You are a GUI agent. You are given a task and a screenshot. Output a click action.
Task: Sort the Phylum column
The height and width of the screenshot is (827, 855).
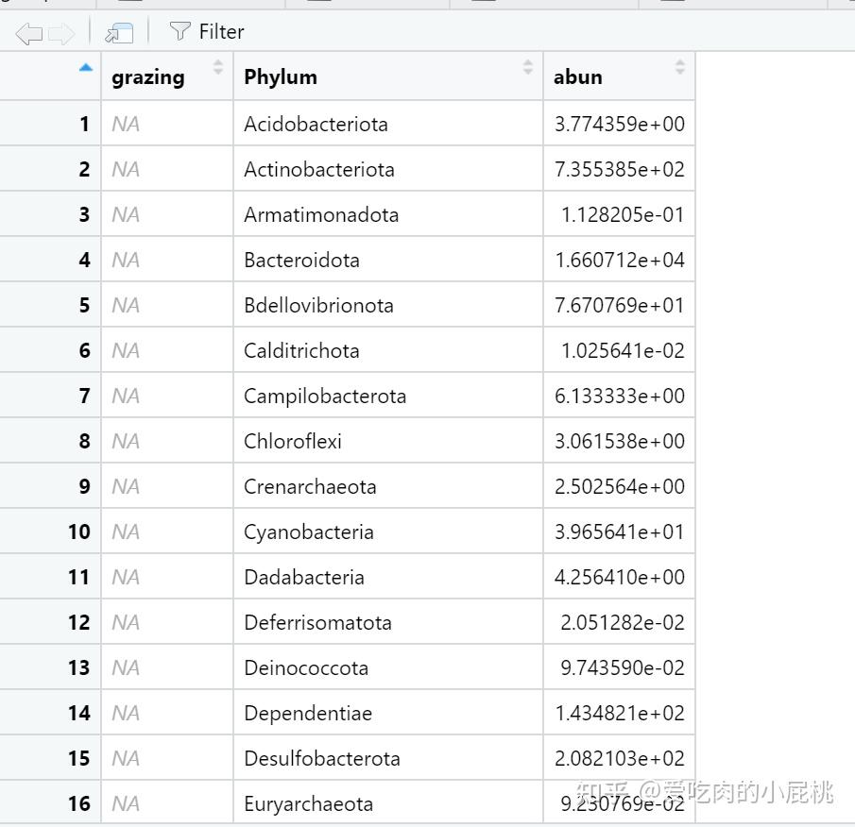click(x=528, y=67)
